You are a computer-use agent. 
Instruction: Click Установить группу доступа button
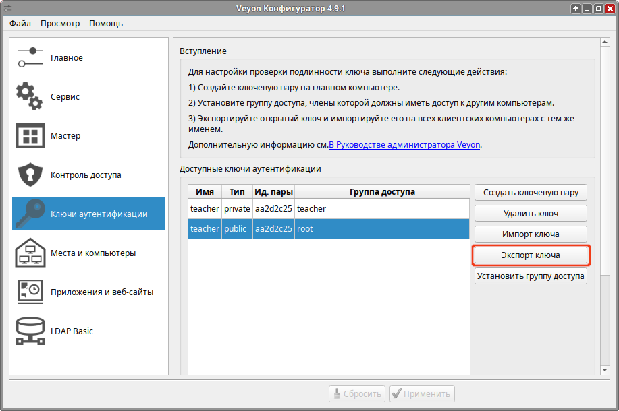pos(531,276)
